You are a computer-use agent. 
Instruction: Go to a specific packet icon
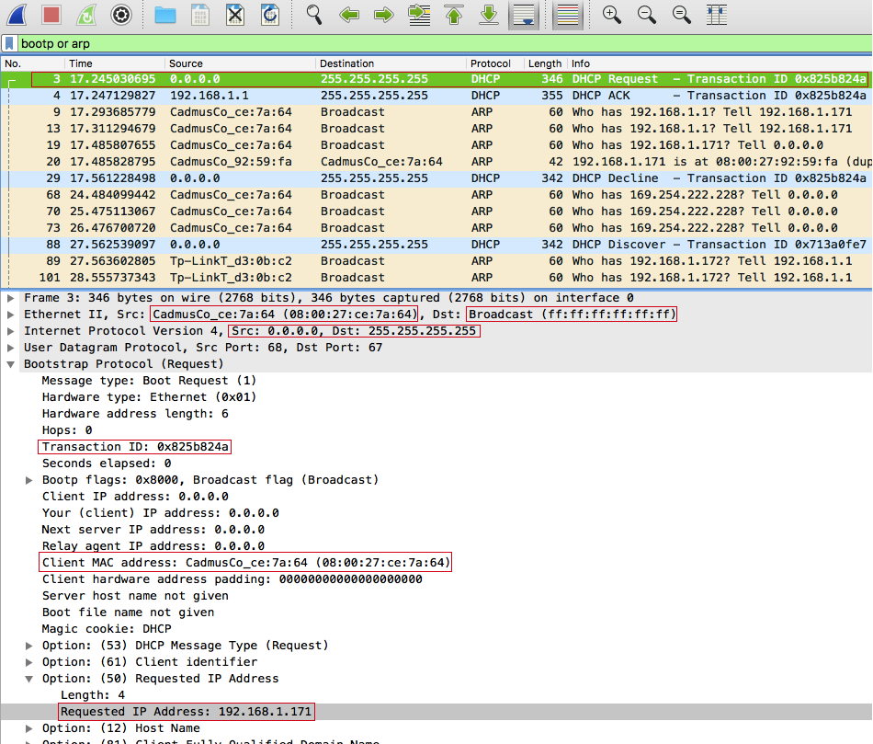(419, 15)
